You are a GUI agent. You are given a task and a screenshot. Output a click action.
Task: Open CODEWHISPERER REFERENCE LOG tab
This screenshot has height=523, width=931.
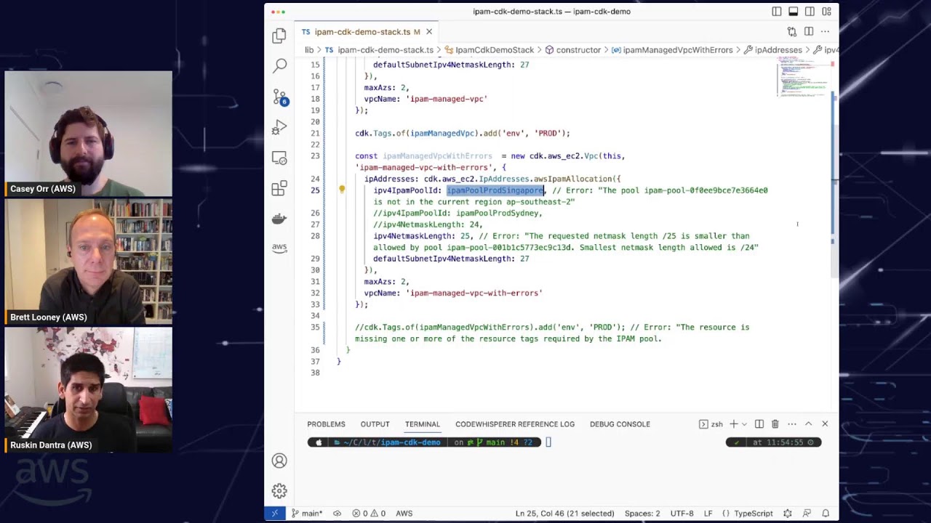515,424
